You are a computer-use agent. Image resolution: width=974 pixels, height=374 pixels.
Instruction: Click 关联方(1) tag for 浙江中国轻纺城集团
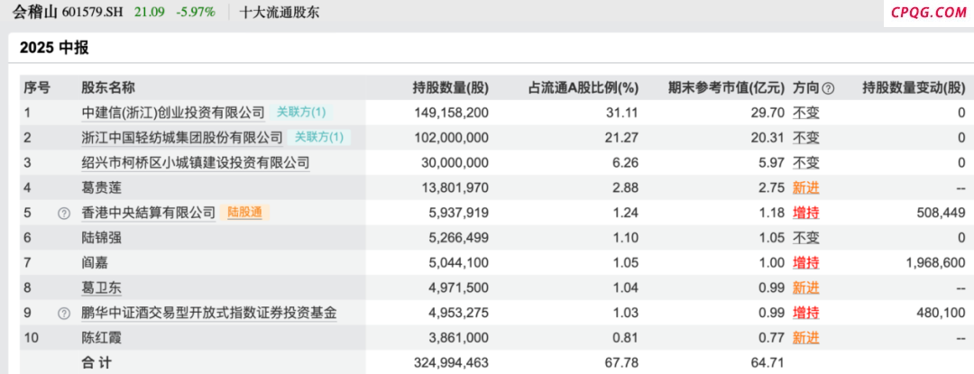tap(318, 138)
